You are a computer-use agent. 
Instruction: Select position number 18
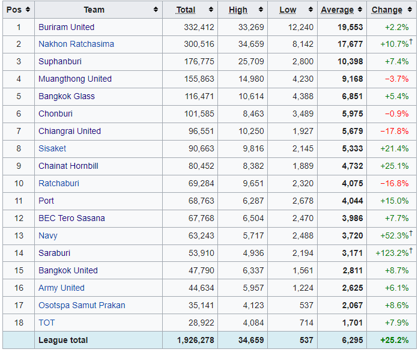point(19,323)
